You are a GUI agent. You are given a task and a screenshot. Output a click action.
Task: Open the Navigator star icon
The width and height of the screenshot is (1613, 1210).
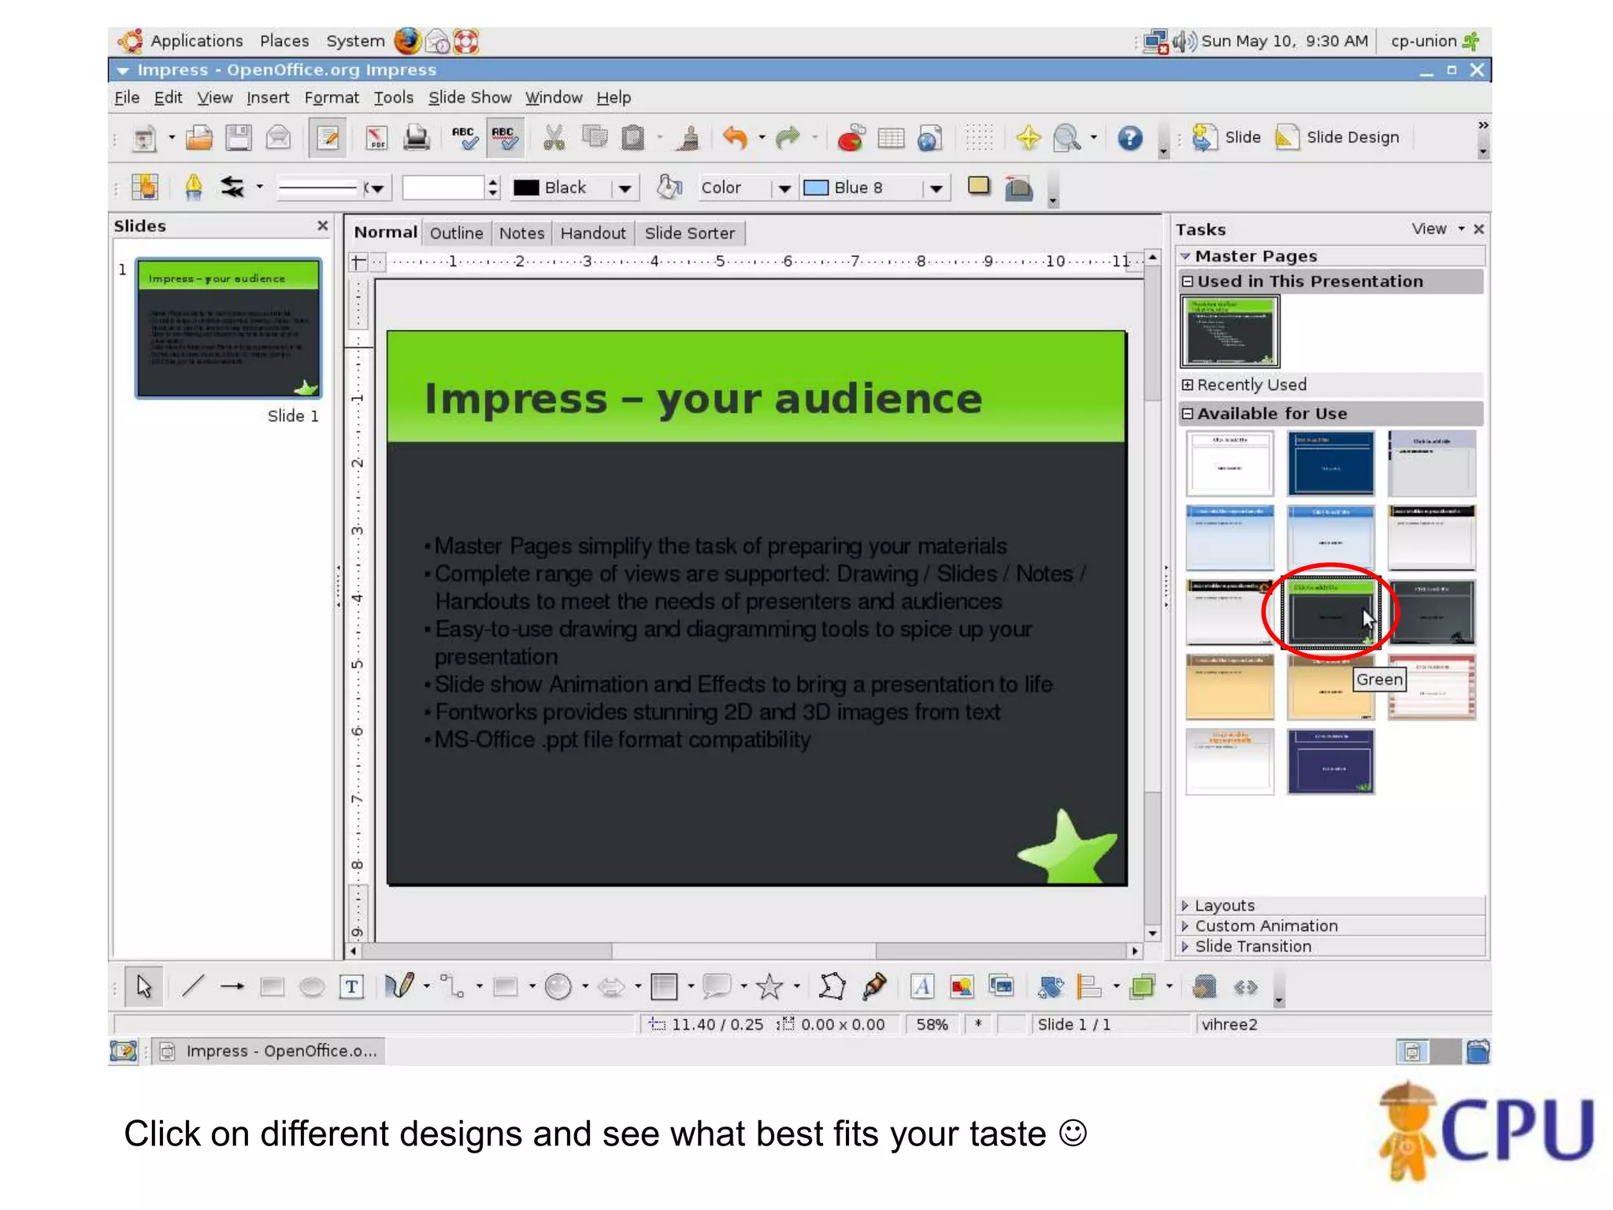(x=1028, y=139)
